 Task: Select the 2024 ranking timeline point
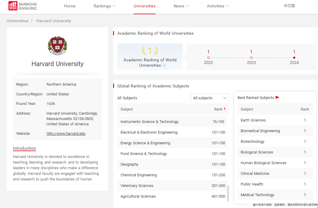point(294,58)
